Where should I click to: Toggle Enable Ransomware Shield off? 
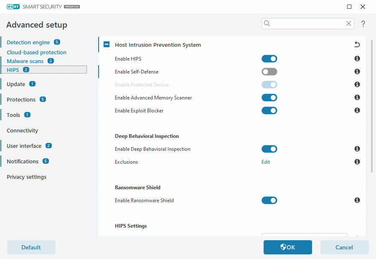pyautogui.click(x=269, y=201)
